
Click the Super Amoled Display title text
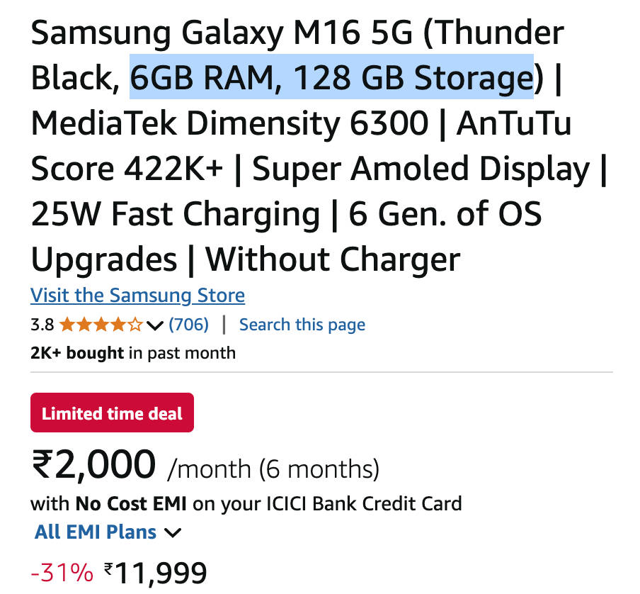point(421,169)
